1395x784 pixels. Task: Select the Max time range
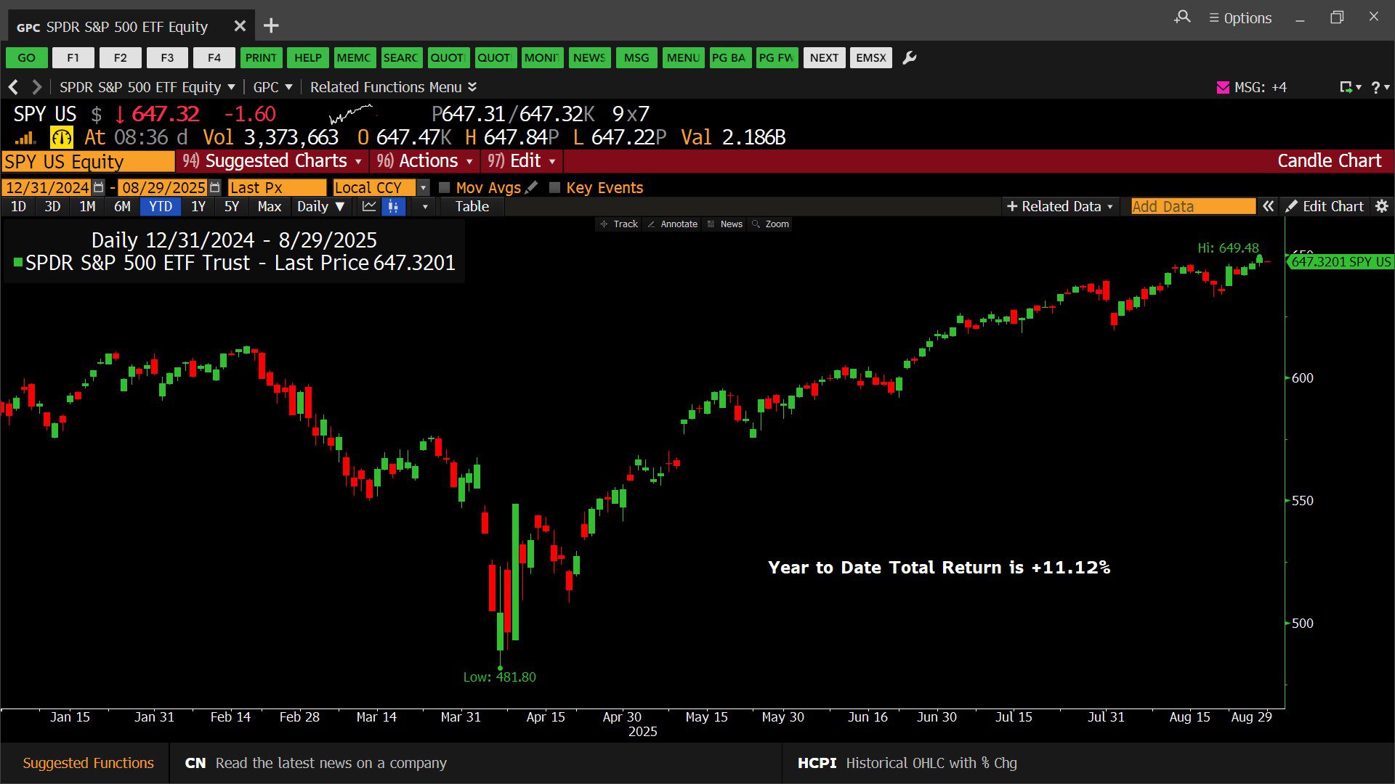point(269,207)
